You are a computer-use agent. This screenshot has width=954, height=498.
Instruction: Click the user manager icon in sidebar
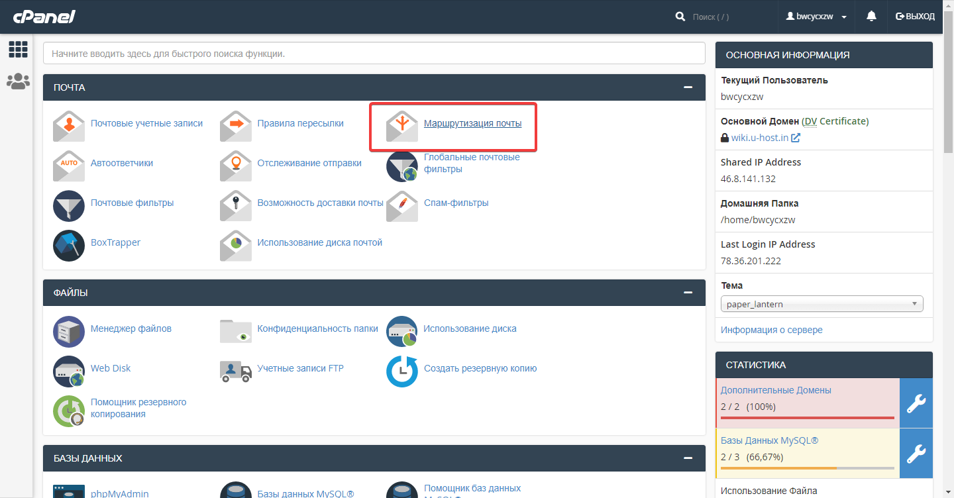(x=18, y=81)
